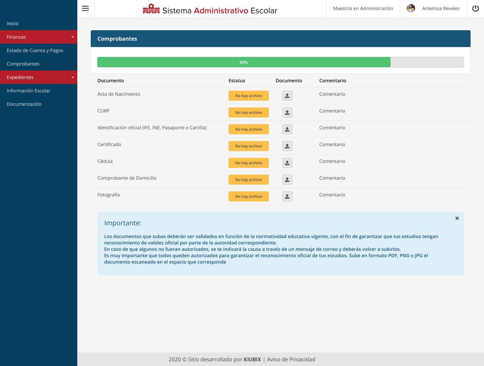Go to Inicio in sidebar

point(13,24)
